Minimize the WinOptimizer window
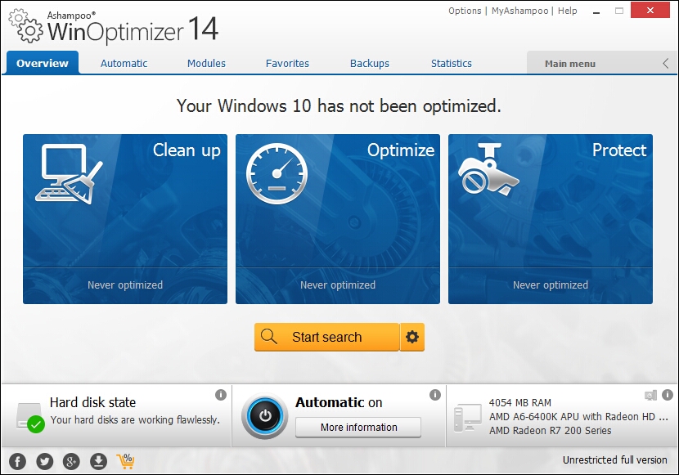The height and width of the screenshot is (475, 679). pos(596,11)
